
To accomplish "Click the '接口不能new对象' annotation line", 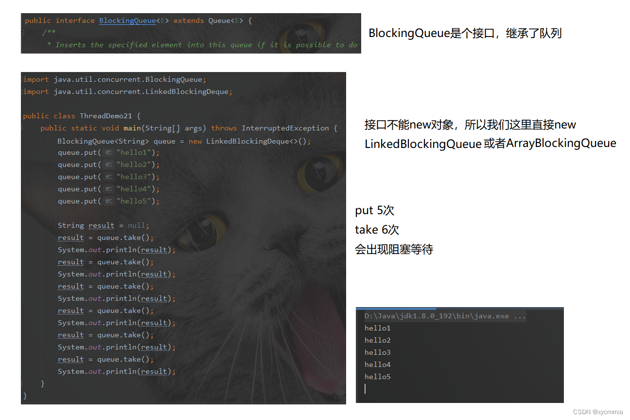I will coord(470,125).
